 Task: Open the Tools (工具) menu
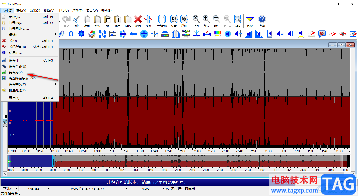[63, 11]
